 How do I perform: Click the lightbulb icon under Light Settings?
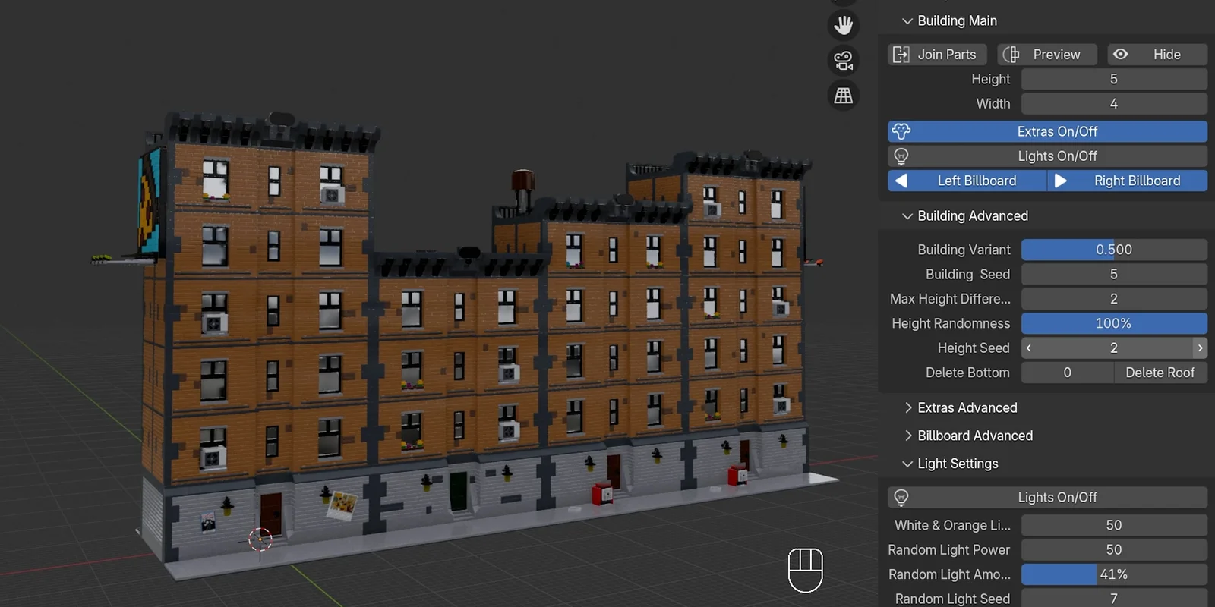tap(901, 498)
